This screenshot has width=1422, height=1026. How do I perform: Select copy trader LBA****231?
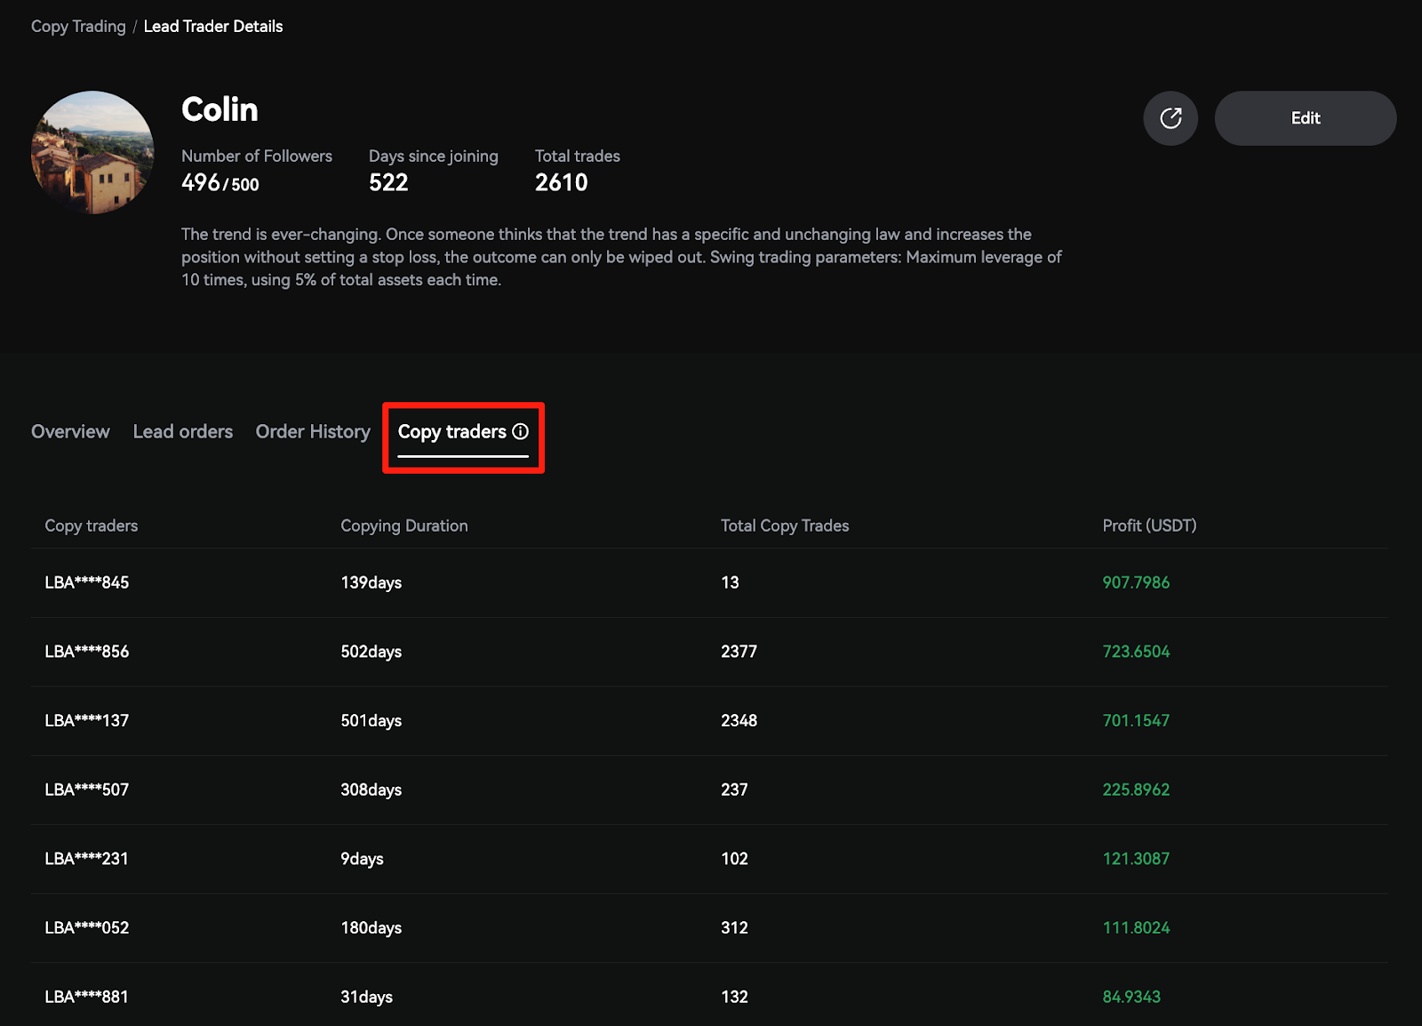87,859
